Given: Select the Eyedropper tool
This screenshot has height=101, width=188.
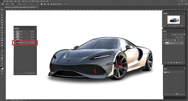Looking at the screenshot, I should tap(2, 25).
